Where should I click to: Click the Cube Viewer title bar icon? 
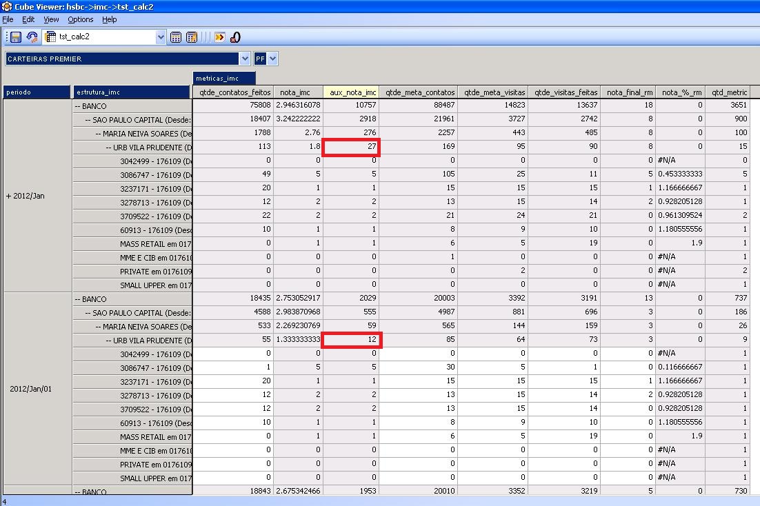coord(7,6)
